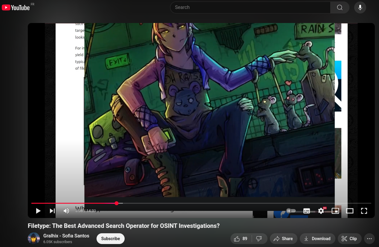Start voice search with microphone icon
The width and height of the screenshot is (379, 247).
click(360, 7)
